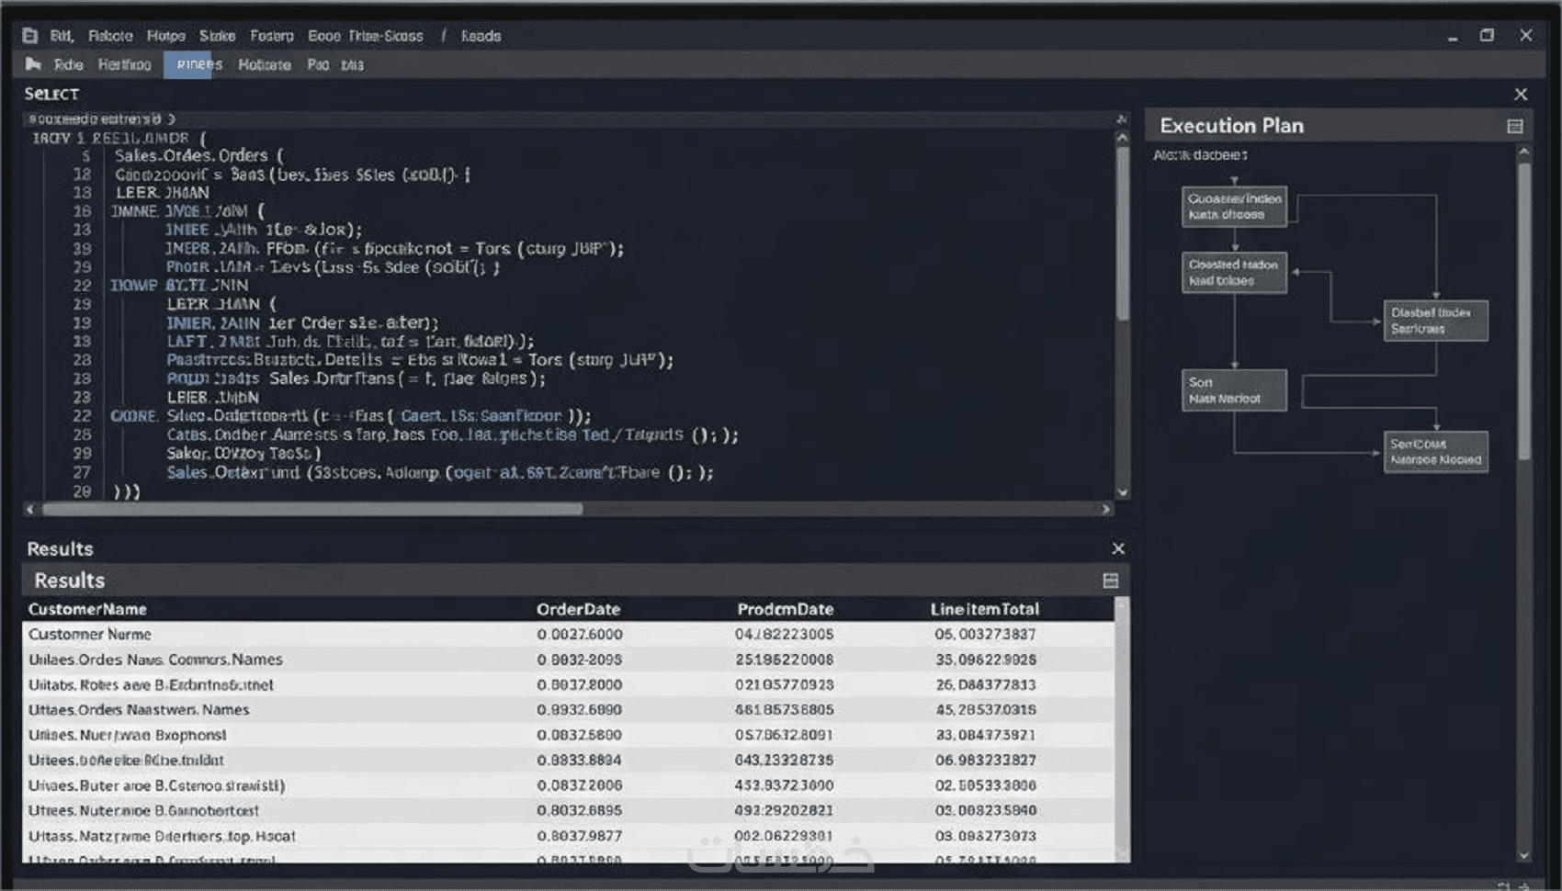
Task: Close the SELECT query panel
Action: (1521, 94)
